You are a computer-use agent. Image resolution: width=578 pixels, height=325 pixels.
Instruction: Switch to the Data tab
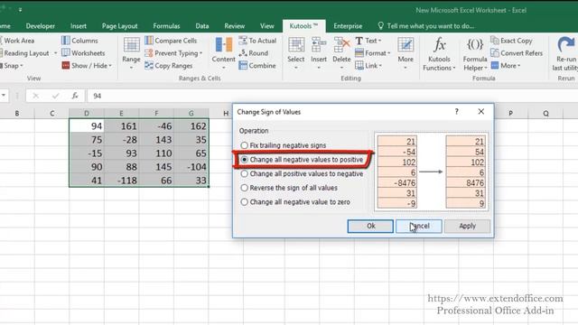click(x=202, y=26)
